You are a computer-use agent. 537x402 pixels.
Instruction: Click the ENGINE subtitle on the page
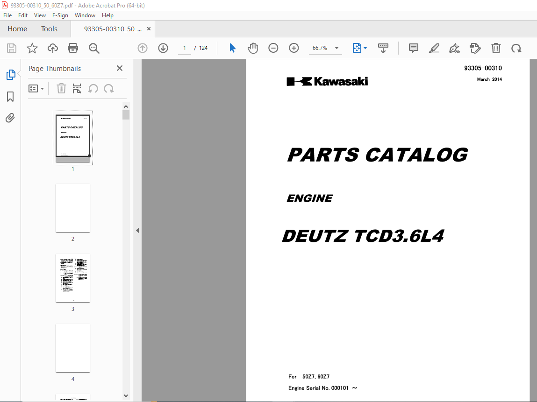point(309,198)
